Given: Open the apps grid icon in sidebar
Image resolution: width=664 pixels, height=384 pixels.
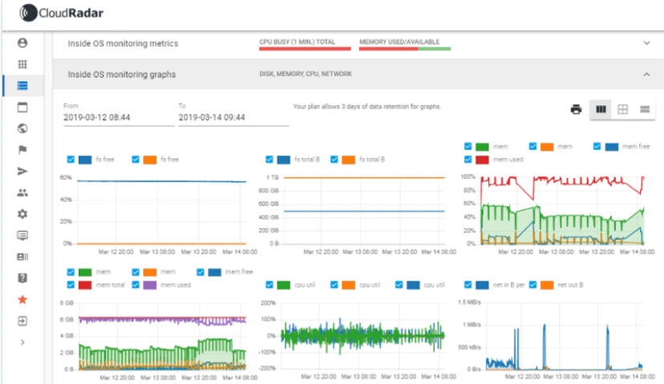Looking at the screenshot, I should click(22, 64).
